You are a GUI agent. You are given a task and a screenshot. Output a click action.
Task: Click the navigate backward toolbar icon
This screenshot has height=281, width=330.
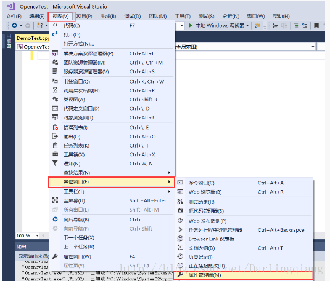click(x=15, y=26)
